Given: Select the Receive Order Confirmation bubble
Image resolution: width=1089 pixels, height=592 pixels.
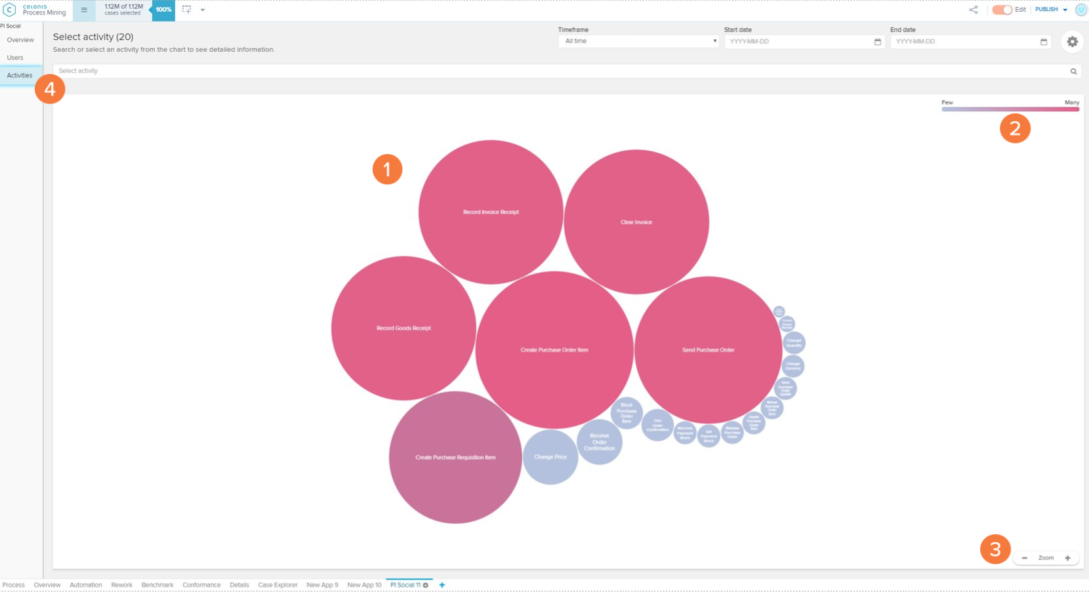Looking at the screenshot, I should [x=600, y=442].
